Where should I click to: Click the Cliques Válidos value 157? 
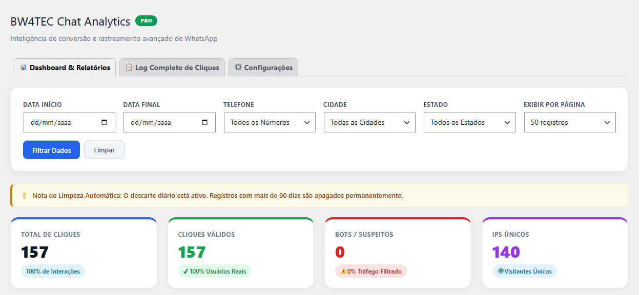point(192,253)
